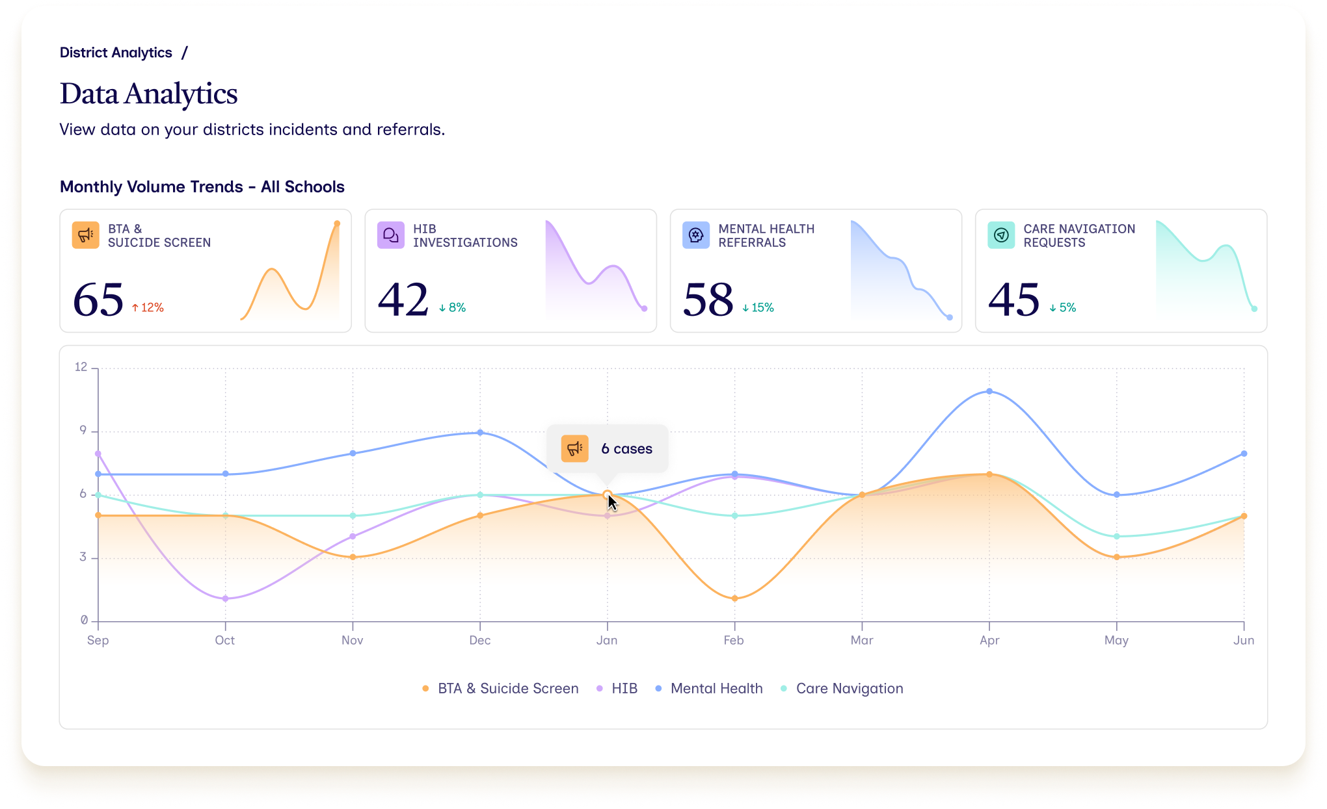The width and height of the screenshot is (1327, 809).
Task: Click the 6 cases tooltip text
Action: click(x=626, y=448)
